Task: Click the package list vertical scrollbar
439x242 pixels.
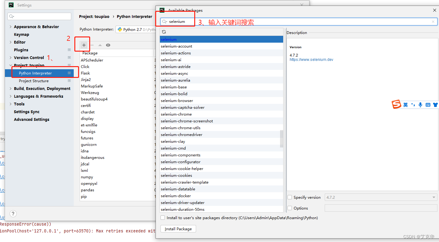Action: 282,139
